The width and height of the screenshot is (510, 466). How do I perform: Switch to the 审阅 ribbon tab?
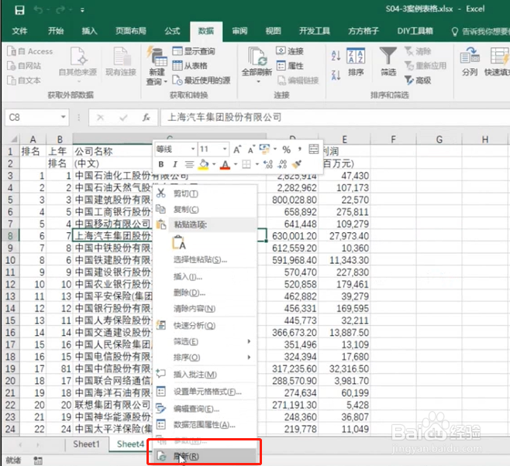click(x=239, y=31)
